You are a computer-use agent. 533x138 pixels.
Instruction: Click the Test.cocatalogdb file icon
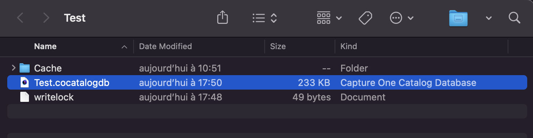24,83
